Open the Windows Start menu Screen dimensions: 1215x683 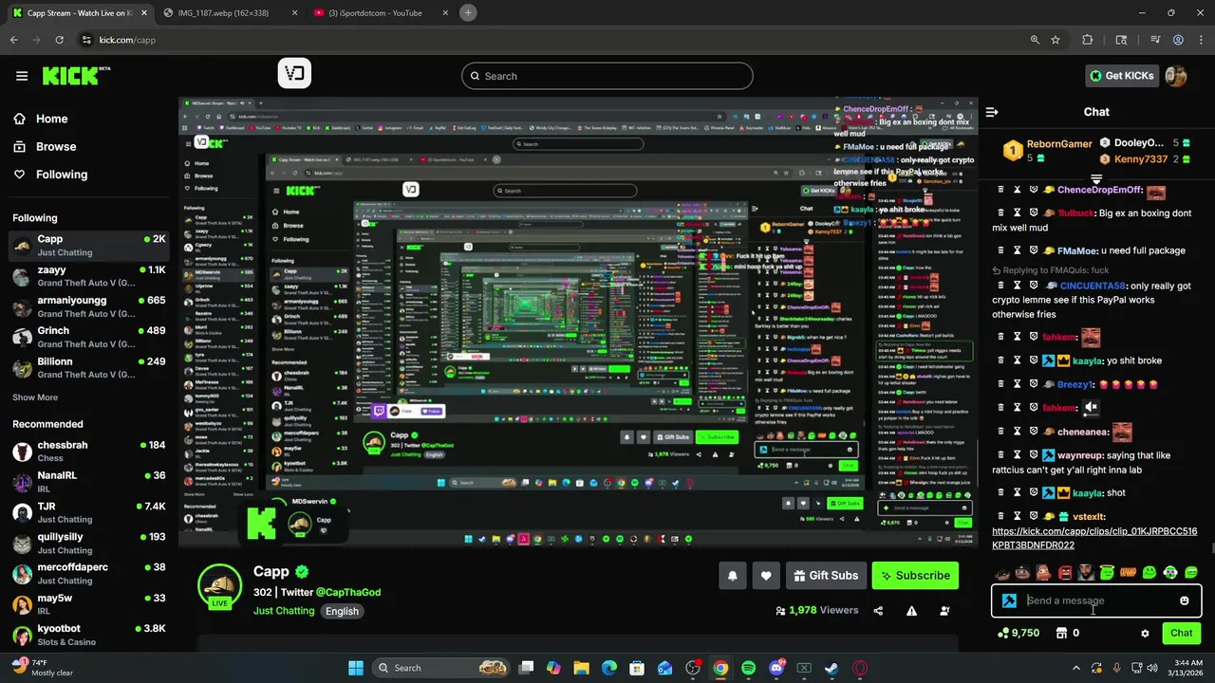[x=355, y=668]
